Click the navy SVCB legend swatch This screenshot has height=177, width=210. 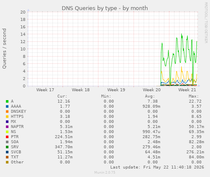pos(7,152)
